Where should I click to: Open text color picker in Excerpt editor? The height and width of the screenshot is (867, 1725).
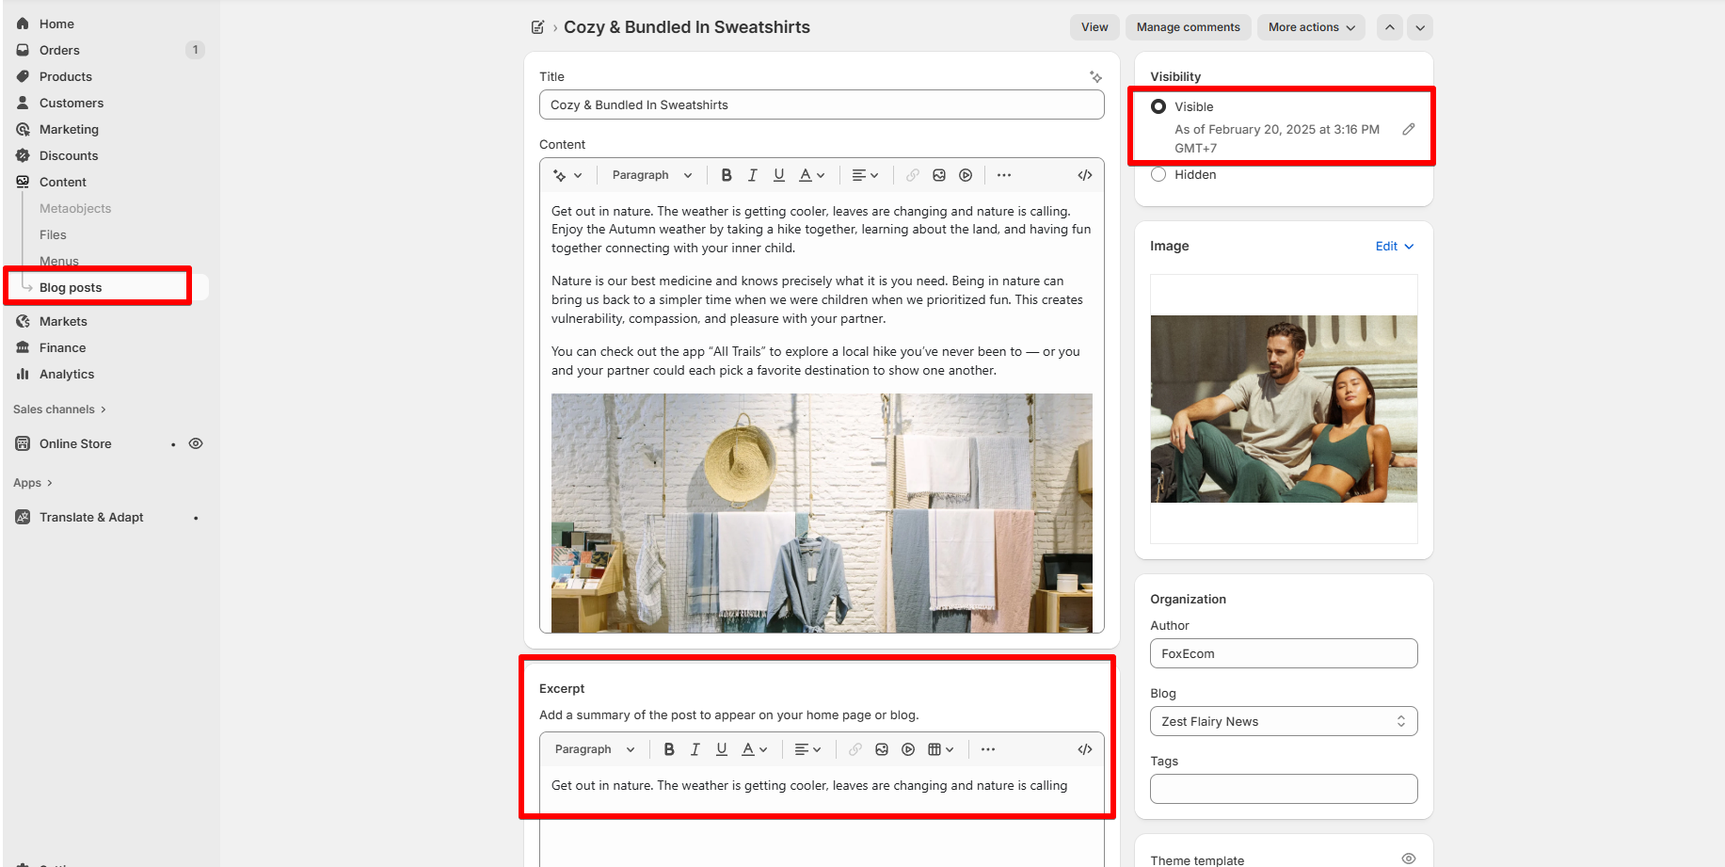coord(755,749)
